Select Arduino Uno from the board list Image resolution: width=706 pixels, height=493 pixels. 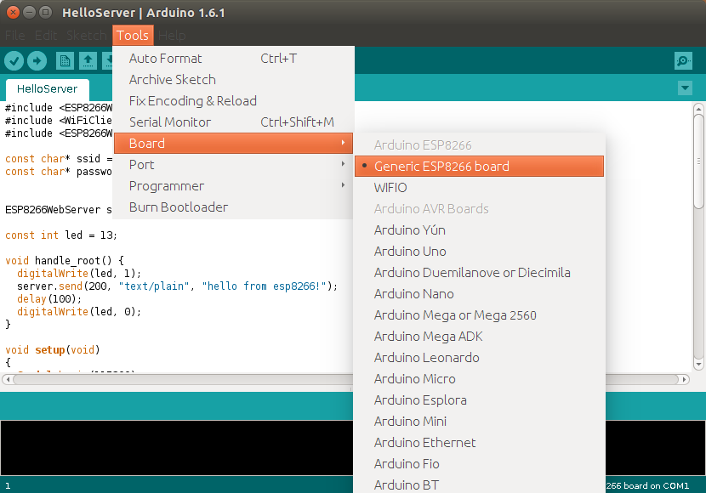tap(479, 252)
